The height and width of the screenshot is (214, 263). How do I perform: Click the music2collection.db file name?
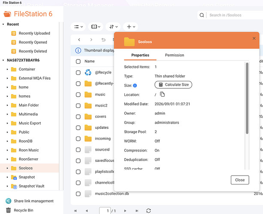point(112,193)
